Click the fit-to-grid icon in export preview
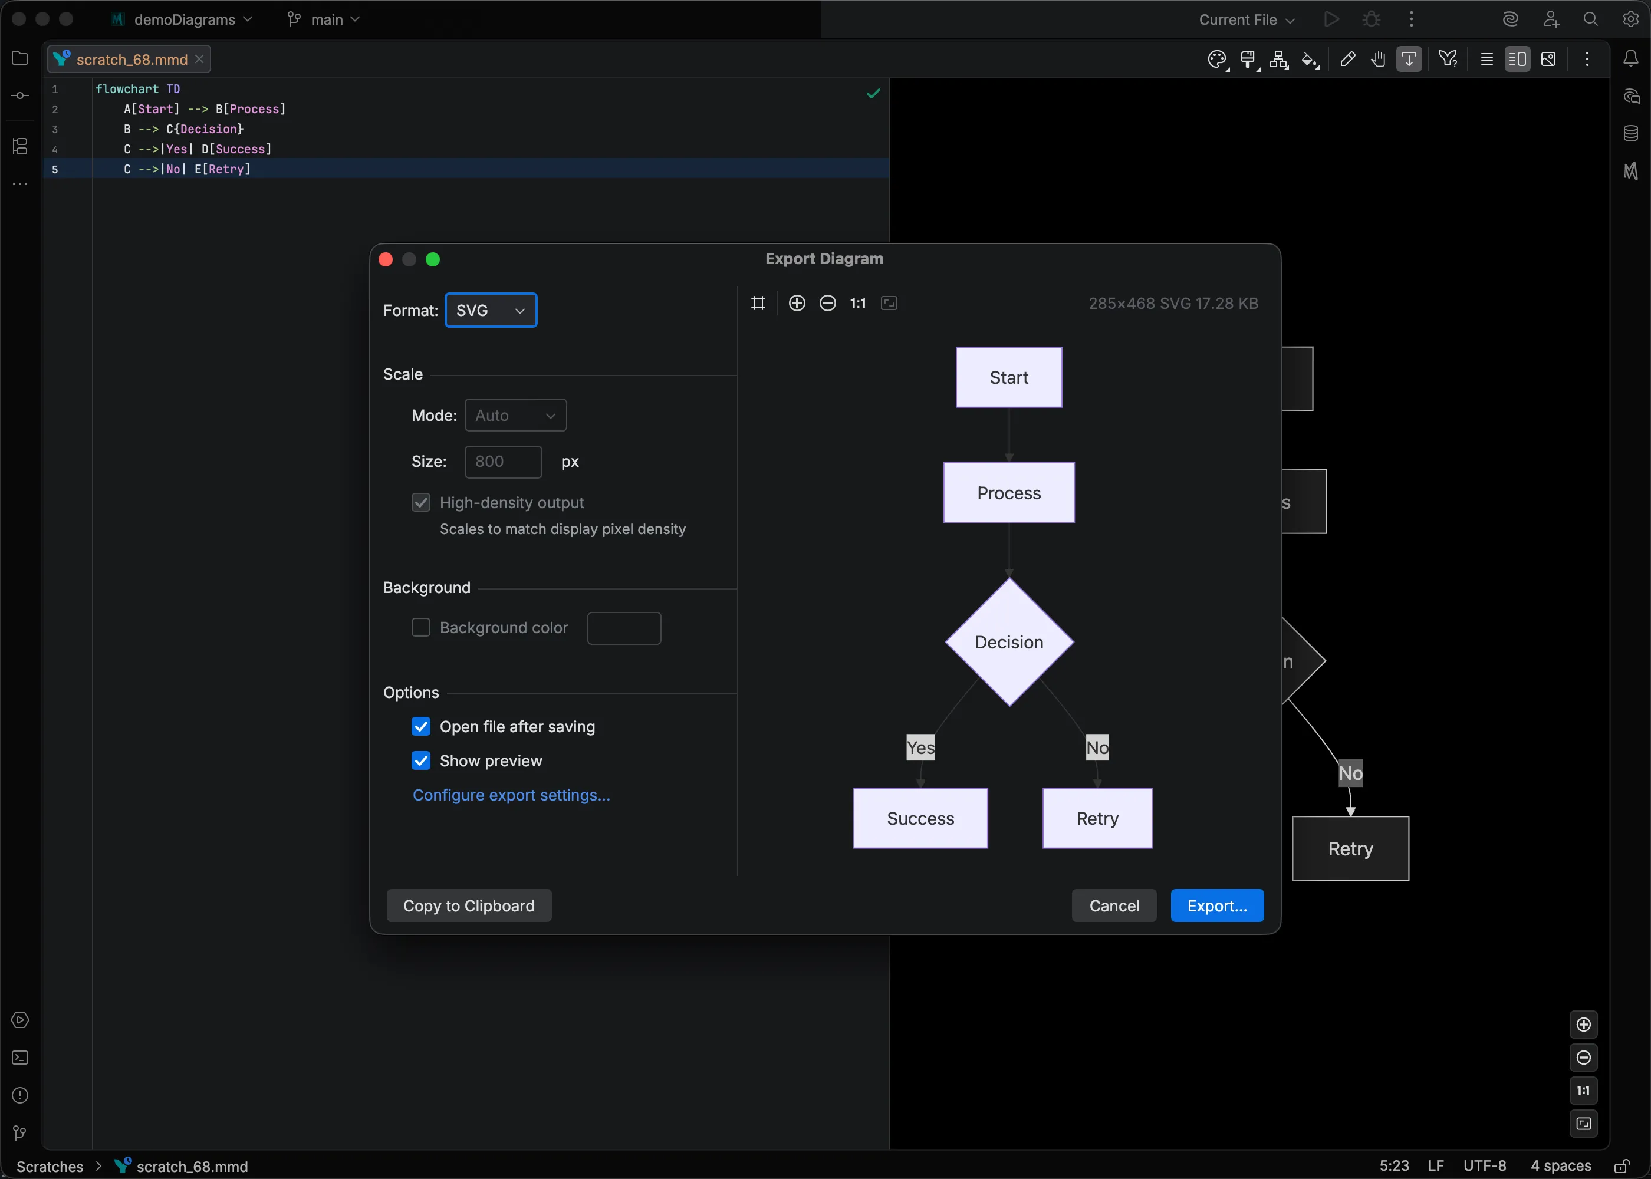This screenshot has width=1651, height=1179. (758, 304)
